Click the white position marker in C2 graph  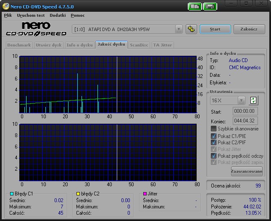(117, 153)
